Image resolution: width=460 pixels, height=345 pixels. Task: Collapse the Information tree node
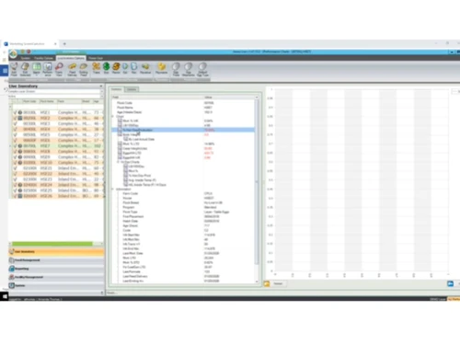(113, 190)
